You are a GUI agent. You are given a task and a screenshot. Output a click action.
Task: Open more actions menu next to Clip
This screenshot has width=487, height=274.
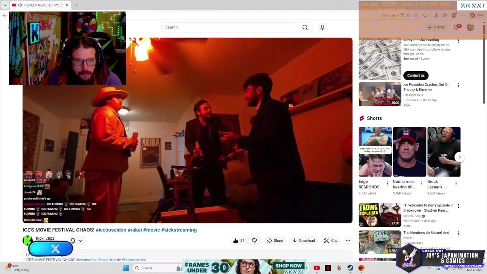[348, 241]
